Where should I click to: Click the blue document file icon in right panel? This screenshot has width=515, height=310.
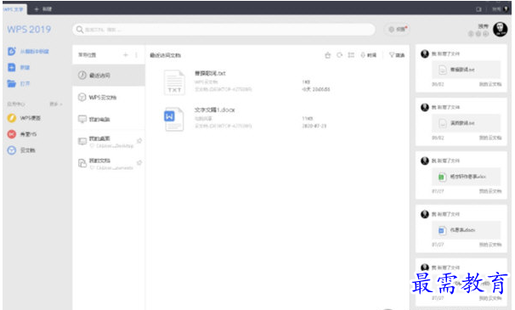tap(442, 230)
